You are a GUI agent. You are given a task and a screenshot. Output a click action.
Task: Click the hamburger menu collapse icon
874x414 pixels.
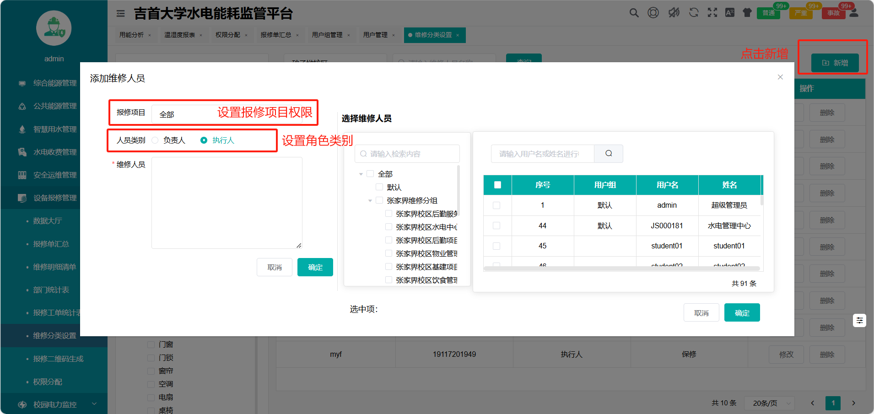tap(121, 14)
